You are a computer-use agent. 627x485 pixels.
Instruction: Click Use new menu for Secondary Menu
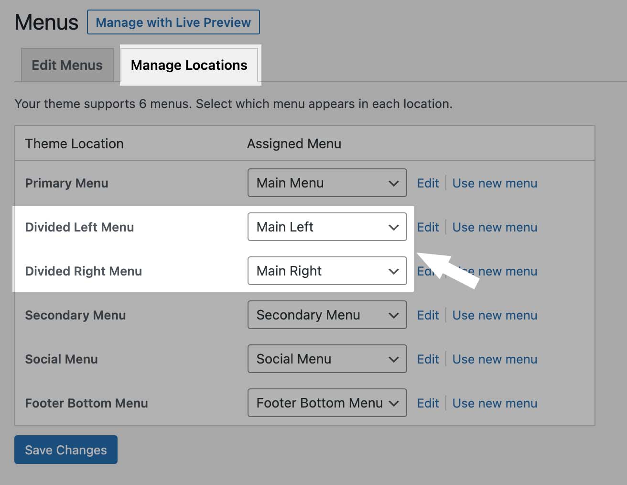pos(495,315)
